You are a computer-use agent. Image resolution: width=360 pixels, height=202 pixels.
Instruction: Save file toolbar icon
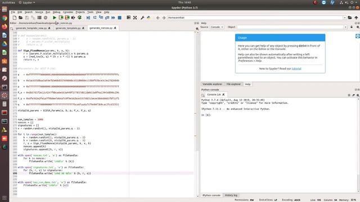point(27,17)
